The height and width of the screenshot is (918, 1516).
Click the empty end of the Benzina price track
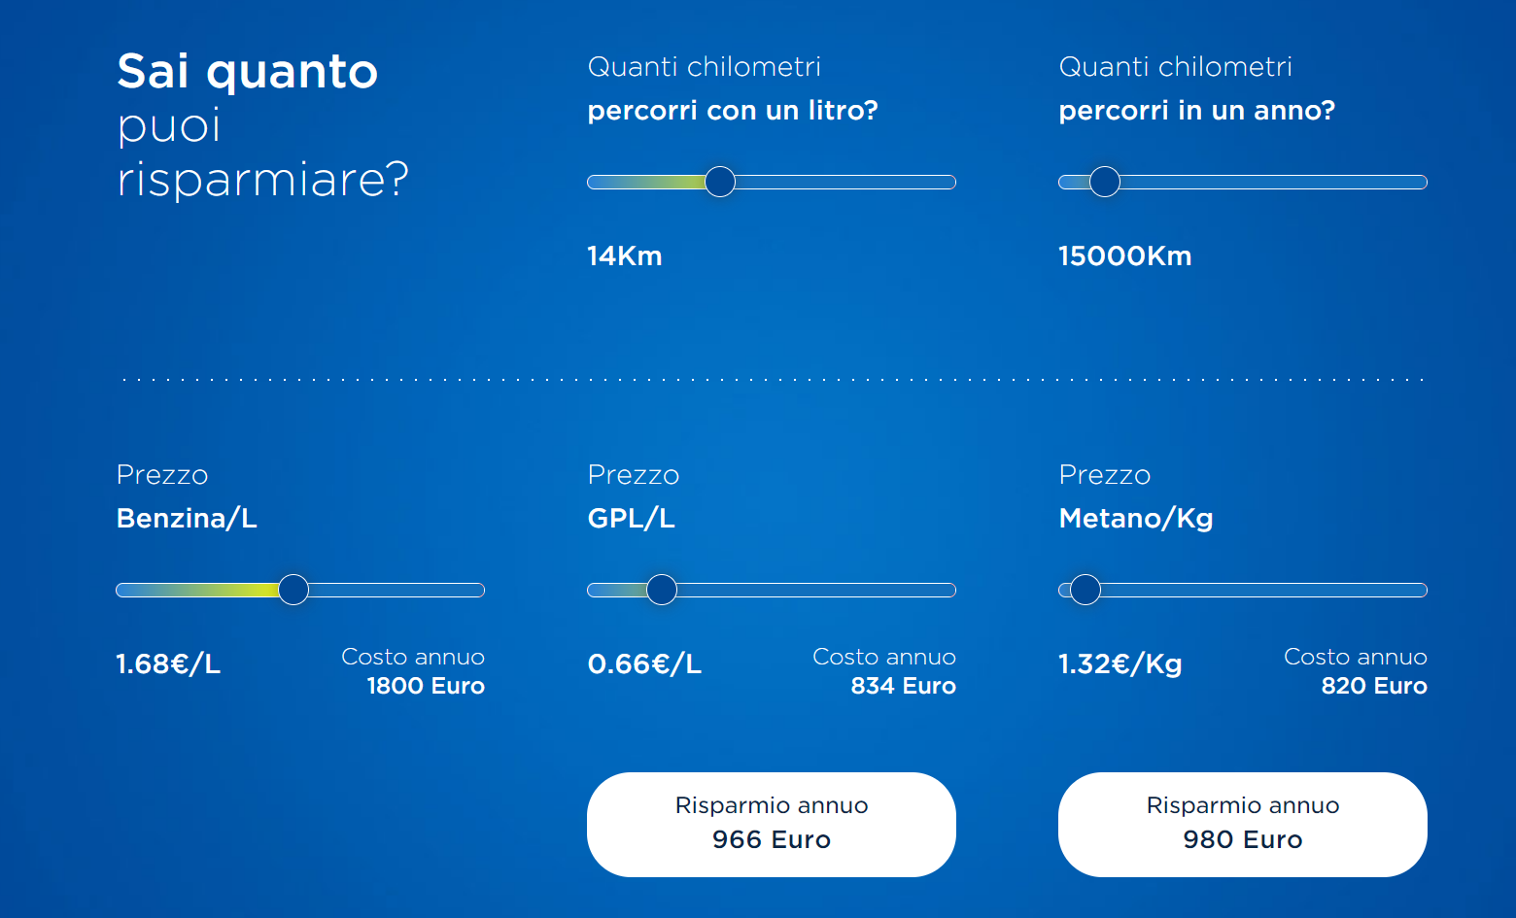396,590
